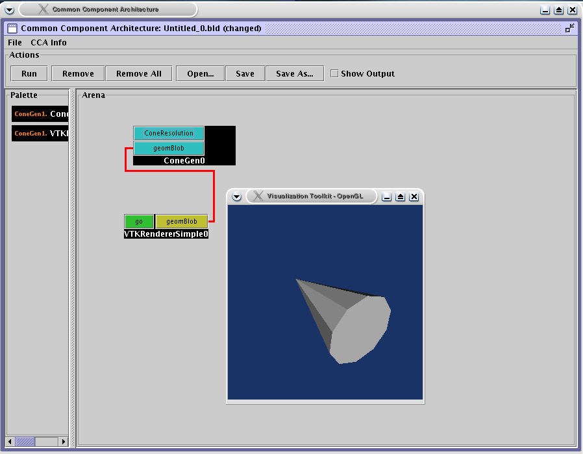Viewport: 583px width, 454px height.
Task: Click the internal frame document icon
Action: [12, 28]
